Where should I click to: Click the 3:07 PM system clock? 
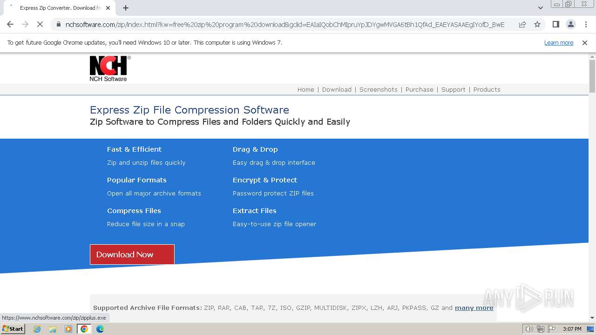click(572, 329)
